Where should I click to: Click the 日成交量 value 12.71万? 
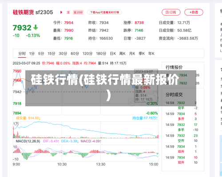(x=183, y=23)
